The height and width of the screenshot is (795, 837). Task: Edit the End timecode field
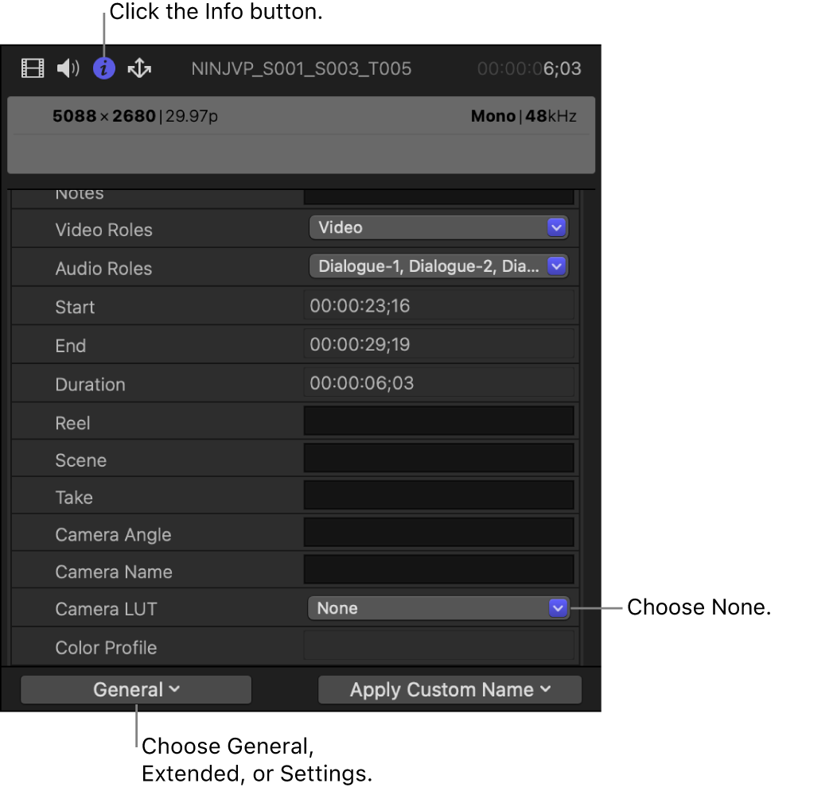tap(438, 343)
